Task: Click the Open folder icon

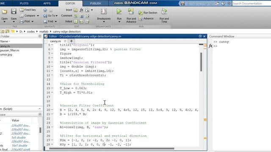Action: pyautogui.click(x=4, y=11)
